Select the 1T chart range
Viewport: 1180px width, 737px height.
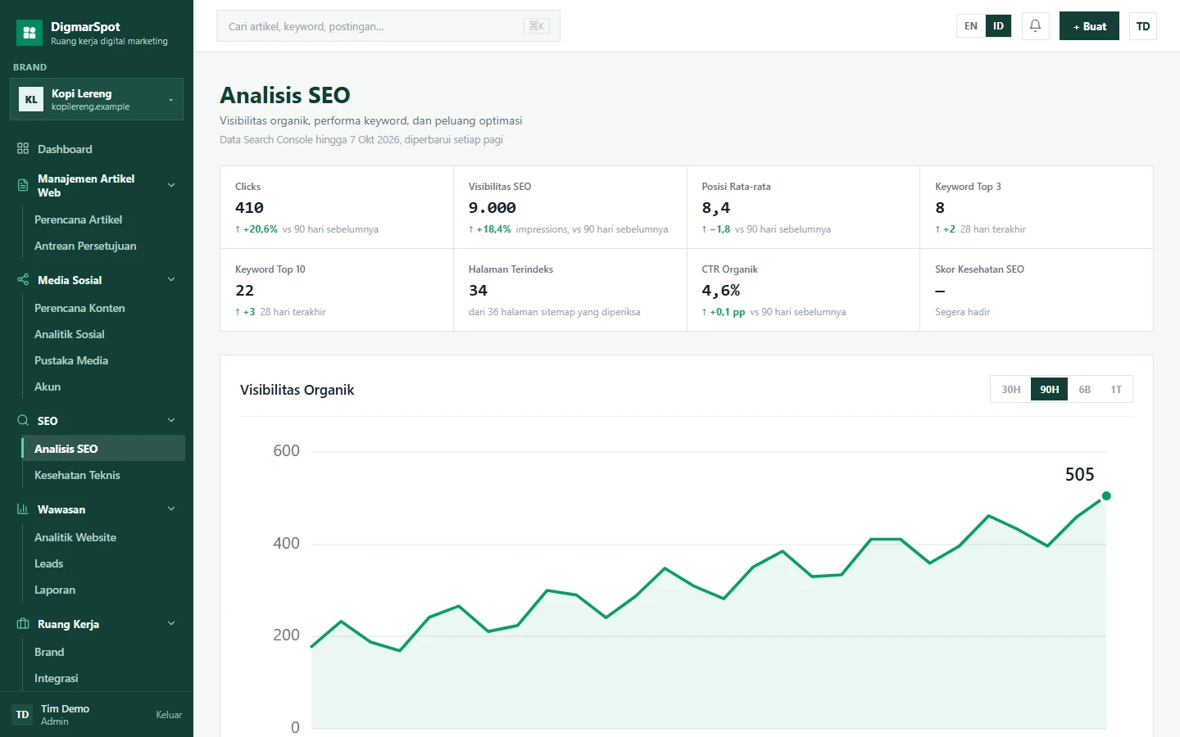[x=1116, y=390]
